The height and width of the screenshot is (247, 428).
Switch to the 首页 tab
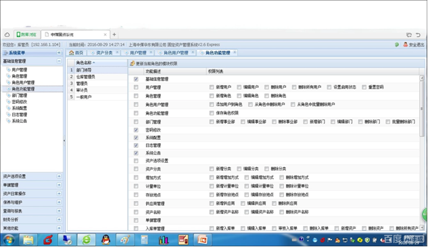[76, 53]
